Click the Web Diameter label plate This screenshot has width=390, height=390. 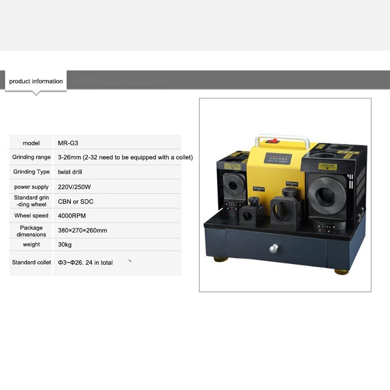click(x=292, y=183)
